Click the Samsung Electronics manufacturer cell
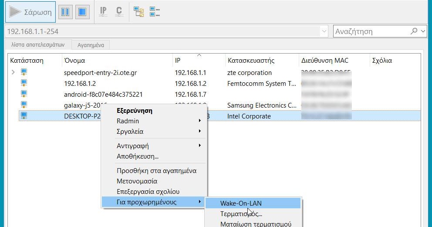This screenshot has height=227, width=432. pyautogui.click(x=262, y=105)
